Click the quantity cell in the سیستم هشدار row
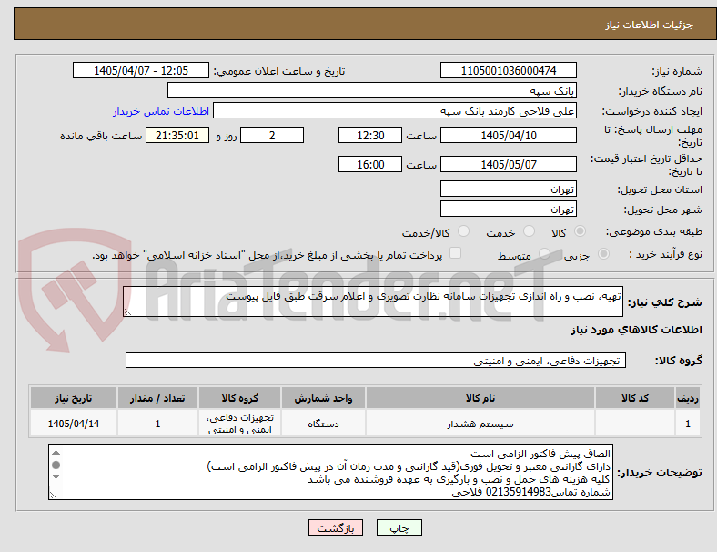 (157, 424)
